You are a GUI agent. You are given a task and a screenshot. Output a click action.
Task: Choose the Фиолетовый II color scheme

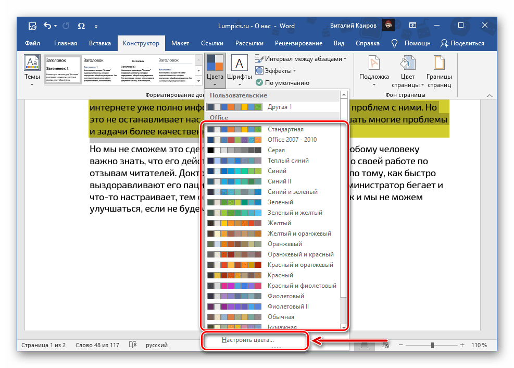(x=271, y=306)
